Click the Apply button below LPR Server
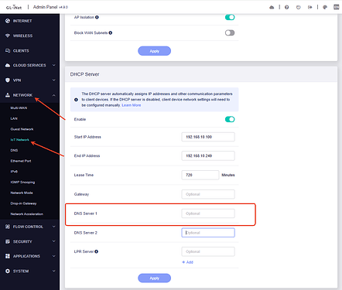This screenshot has height=290, width=342. point(154,278)
